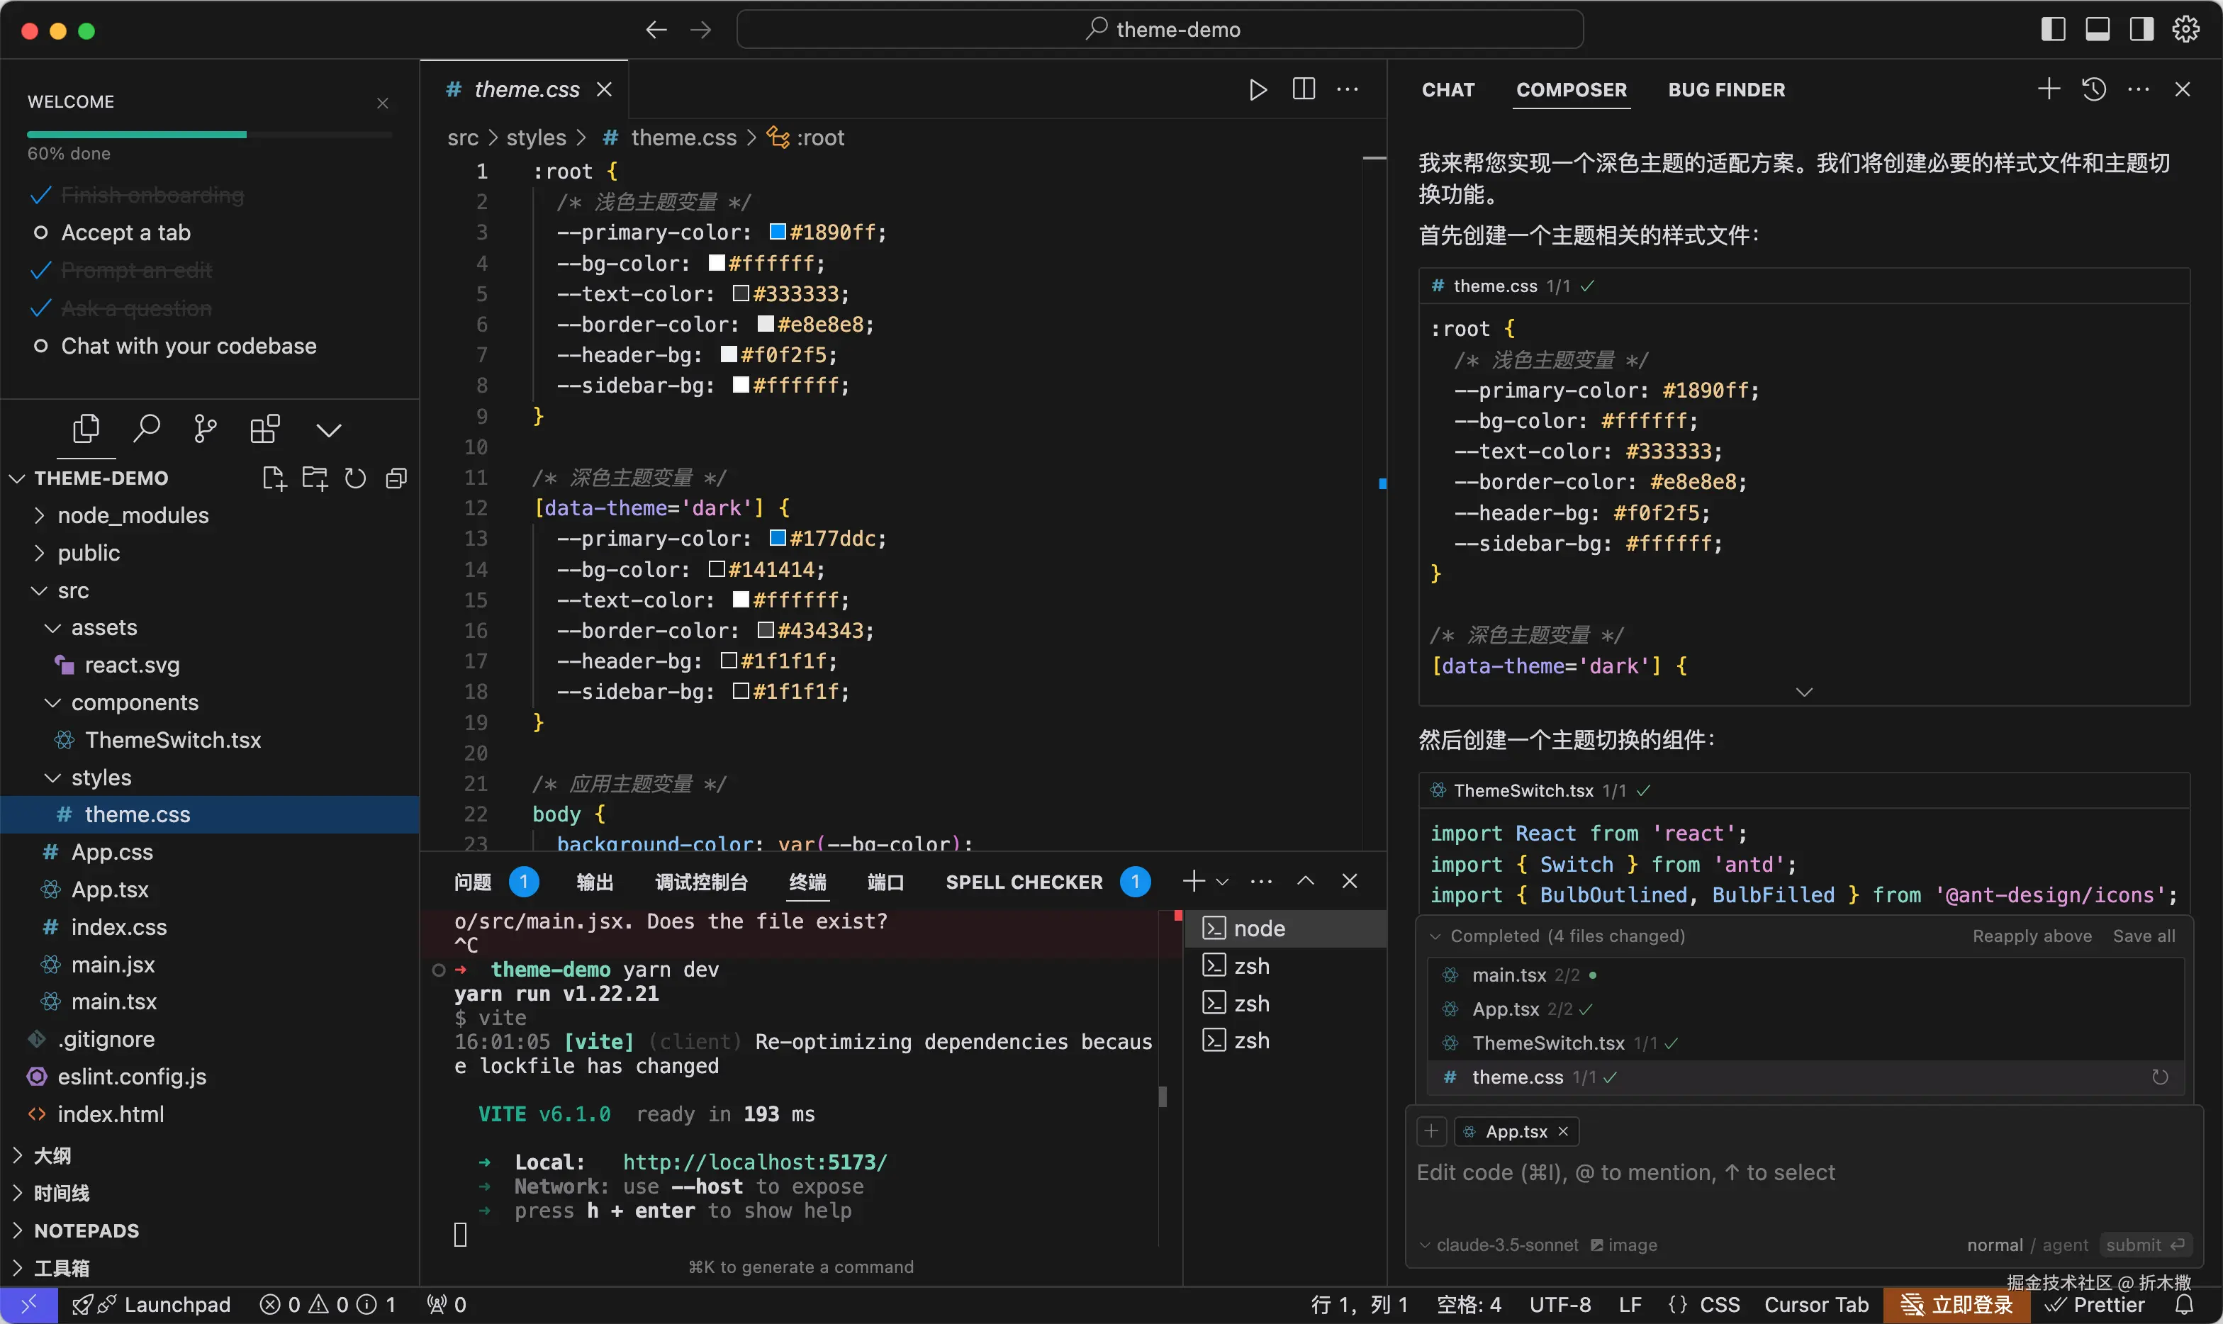The width and height of the screenshot is (2223, 1324).
Task: Click the #1890ff primary-color swatch
Action: [x=777, y=232]
